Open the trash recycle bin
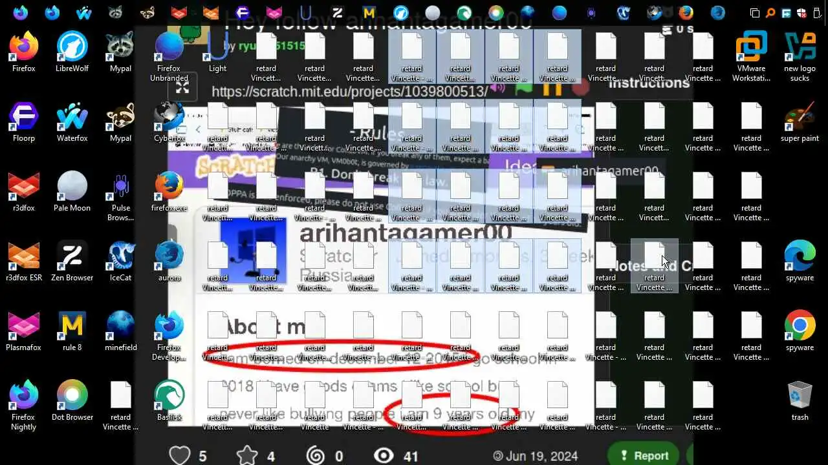Viewport: 828px width, 465px height. point(800,400)
